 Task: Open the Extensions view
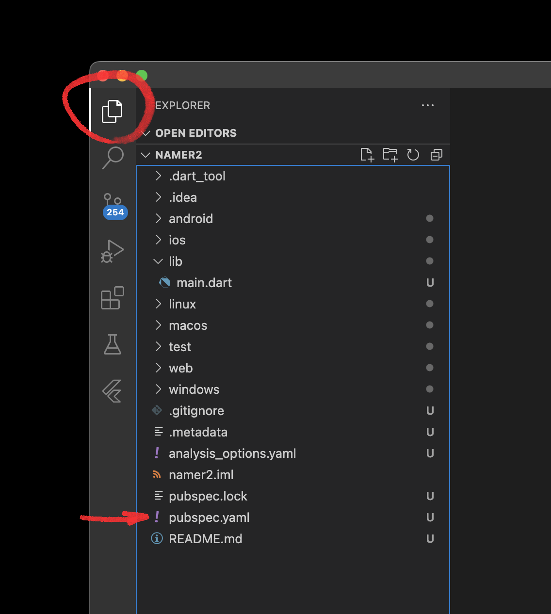tap(113, 298)
